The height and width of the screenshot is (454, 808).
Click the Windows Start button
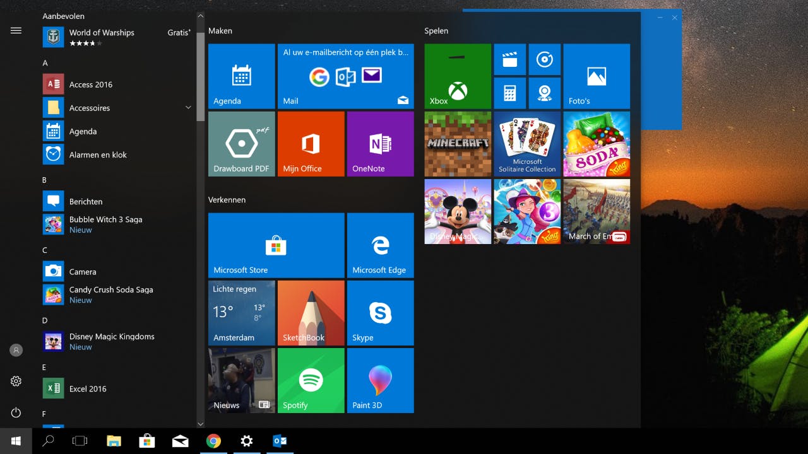(16, 441)
